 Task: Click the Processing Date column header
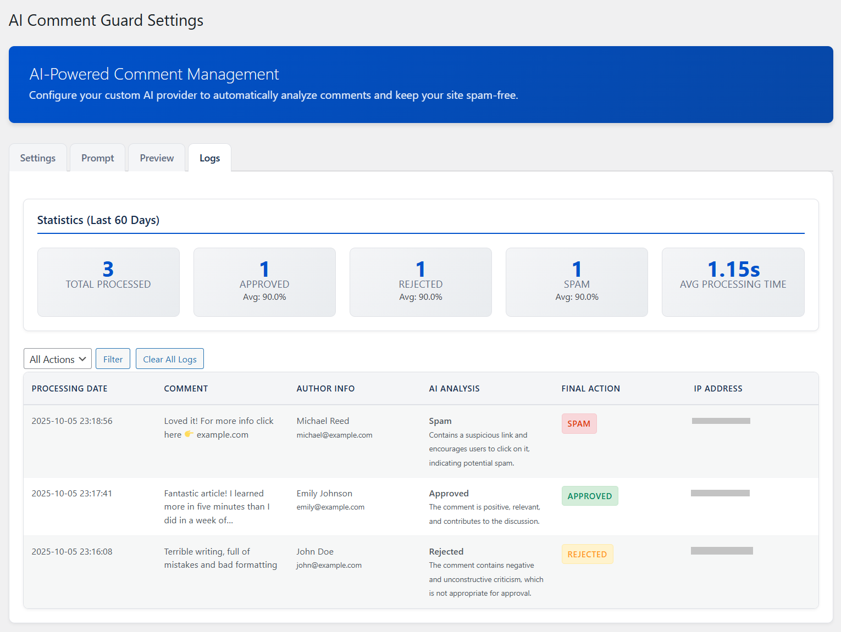70,389
